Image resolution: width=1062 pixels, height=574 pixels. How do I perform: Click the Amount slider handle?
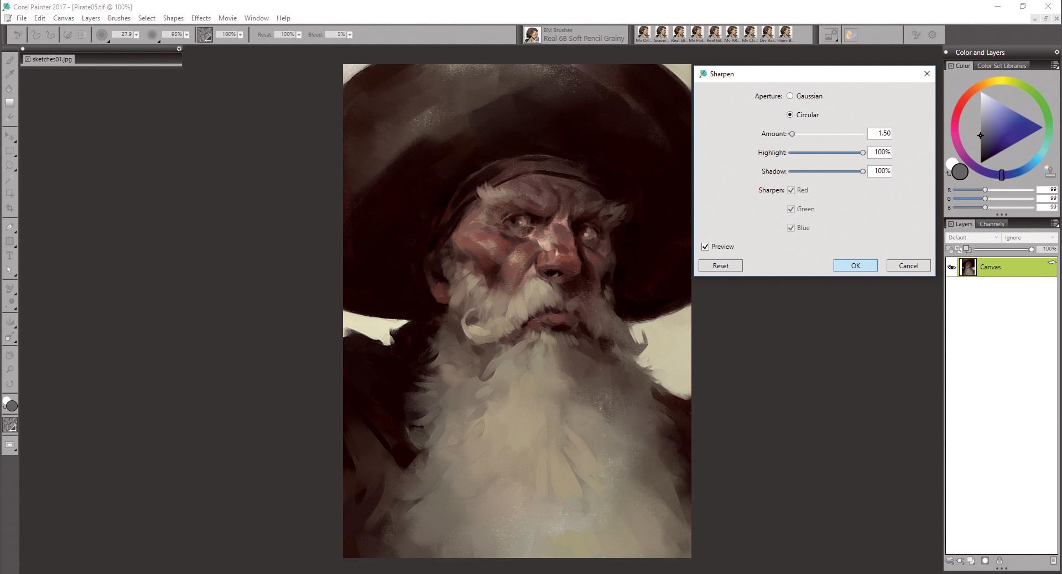(x=792, y=134)
